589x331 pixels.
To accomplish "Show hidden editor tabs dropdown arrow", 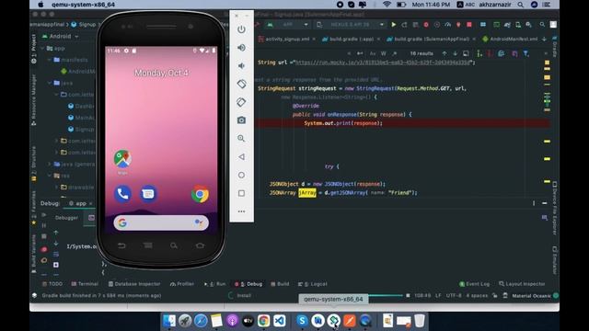I will point(544,39).
